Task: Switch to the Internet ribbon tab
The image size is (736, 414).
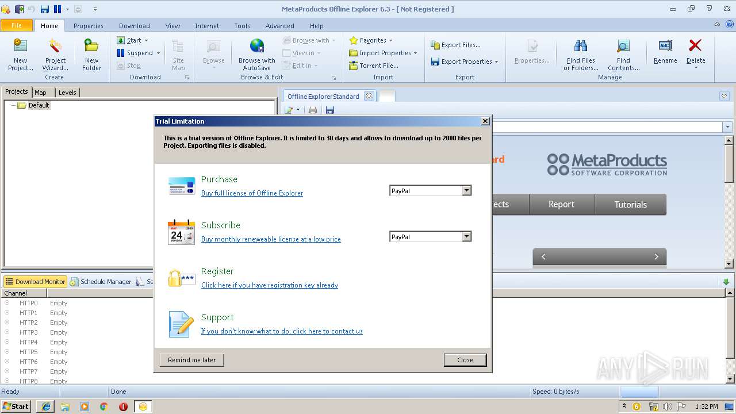Action: point(207,26)
